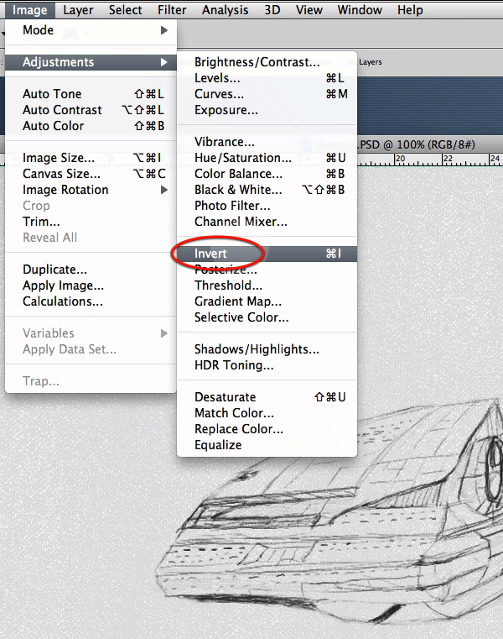The width and height of the screenshot is (503, 639).
Task: Open the Layer menu in menu bar
Action: [x=78, y=10]
